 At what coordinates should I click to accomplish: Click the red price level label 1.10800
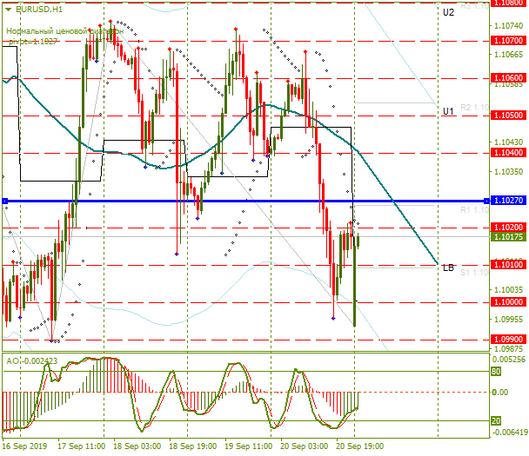click(x=508, y=3)
